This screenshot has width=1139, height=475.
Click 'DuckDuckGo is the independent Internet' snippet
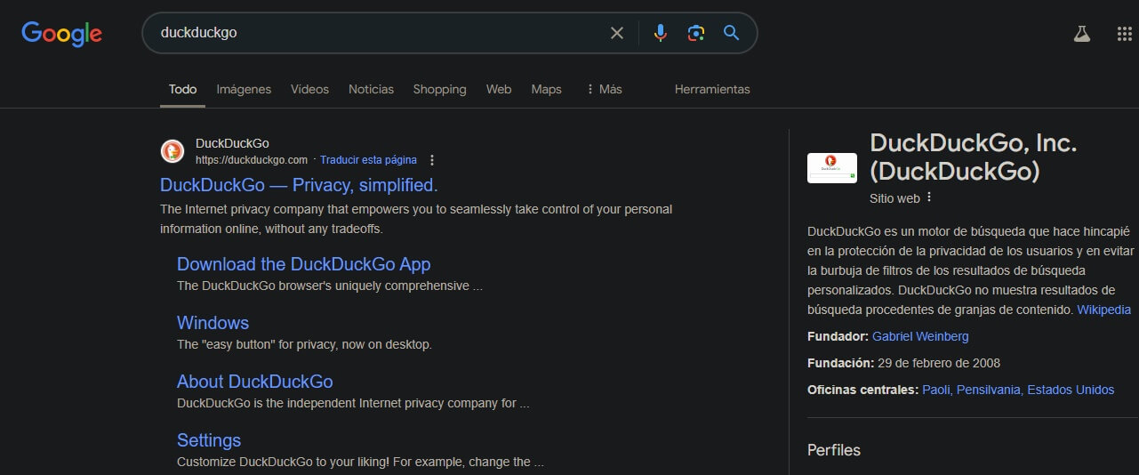tap(353, 403)
